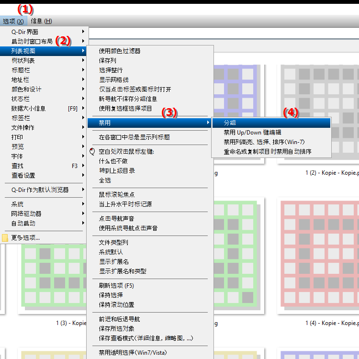
Task: Expand the 状态栏 submenu
Action: point(43,99)
